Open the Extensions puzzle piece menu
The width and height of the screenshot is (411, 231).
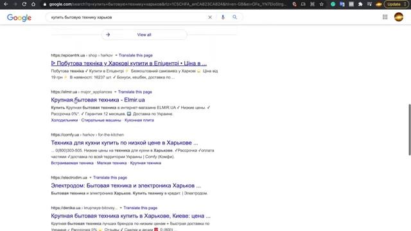point(360,4)
